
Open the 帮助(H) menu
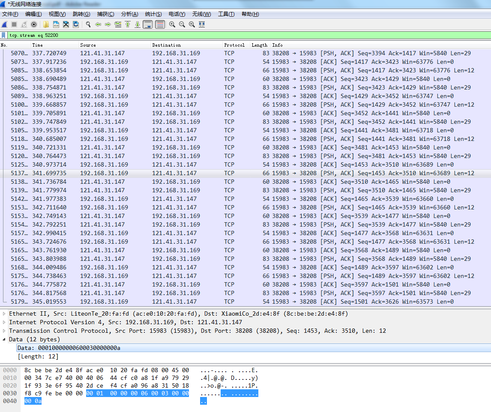[x=250, y=14]
